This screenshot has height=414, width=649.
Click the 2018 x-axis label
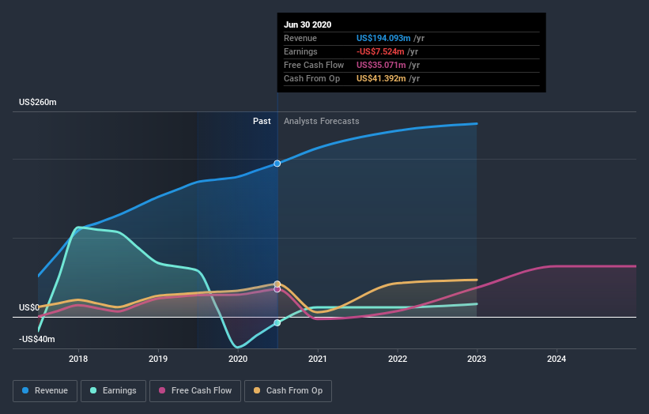coord(78,359)
